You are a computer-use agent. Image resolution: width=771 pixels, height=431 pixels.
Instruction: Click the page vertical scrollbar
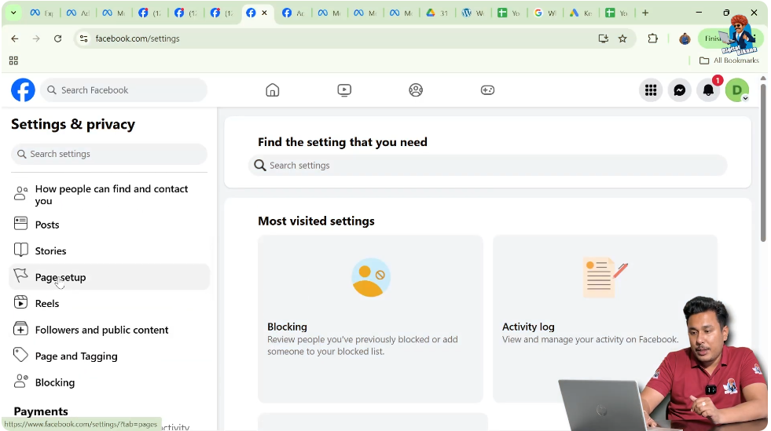pyautogui.click(x=763, y=162)
